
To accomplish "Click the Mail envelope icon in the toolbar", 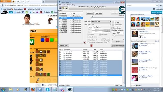I will (x=15, y=13).
